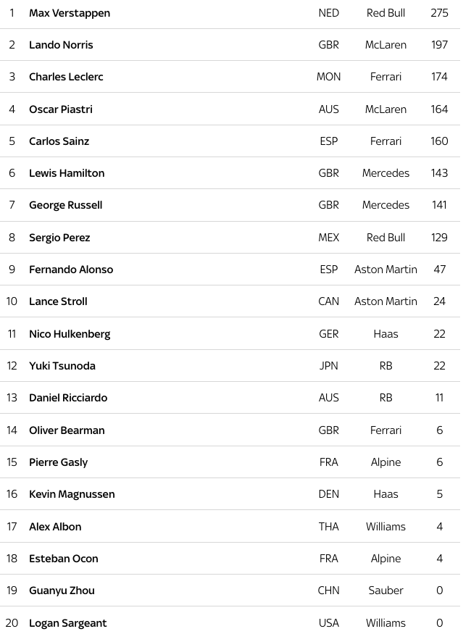Open Oliver Bearman's row

230,430
